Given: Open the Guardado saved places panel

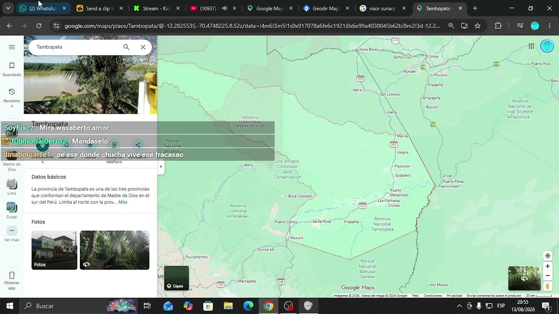Looking at the screenshot, I should click(12, 69).
